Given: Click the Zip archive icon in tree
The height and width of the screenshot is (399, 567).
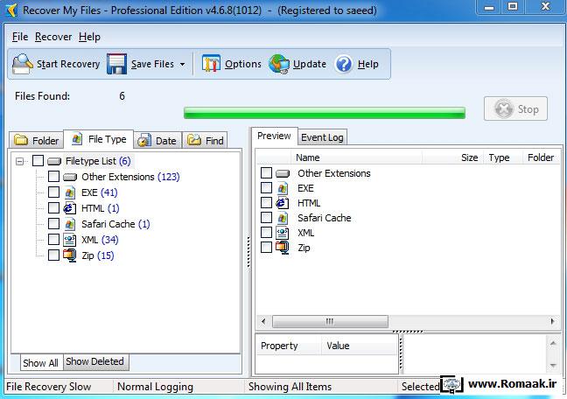Looking at the screenshot, I should pyautogui.click(x=69, y=255).
